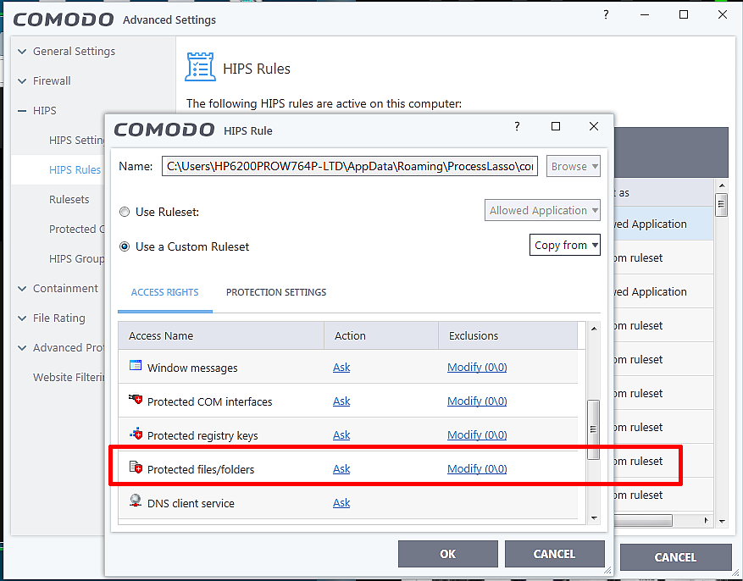Click the Protected COM interfaces icon
The height and width of the screenshot is (581, 743).
click(x=136, y=399)
